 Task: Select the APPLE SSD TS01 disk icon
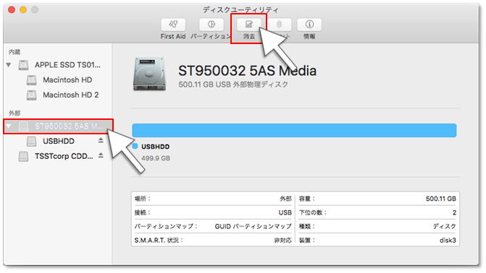tap(23, 65)
